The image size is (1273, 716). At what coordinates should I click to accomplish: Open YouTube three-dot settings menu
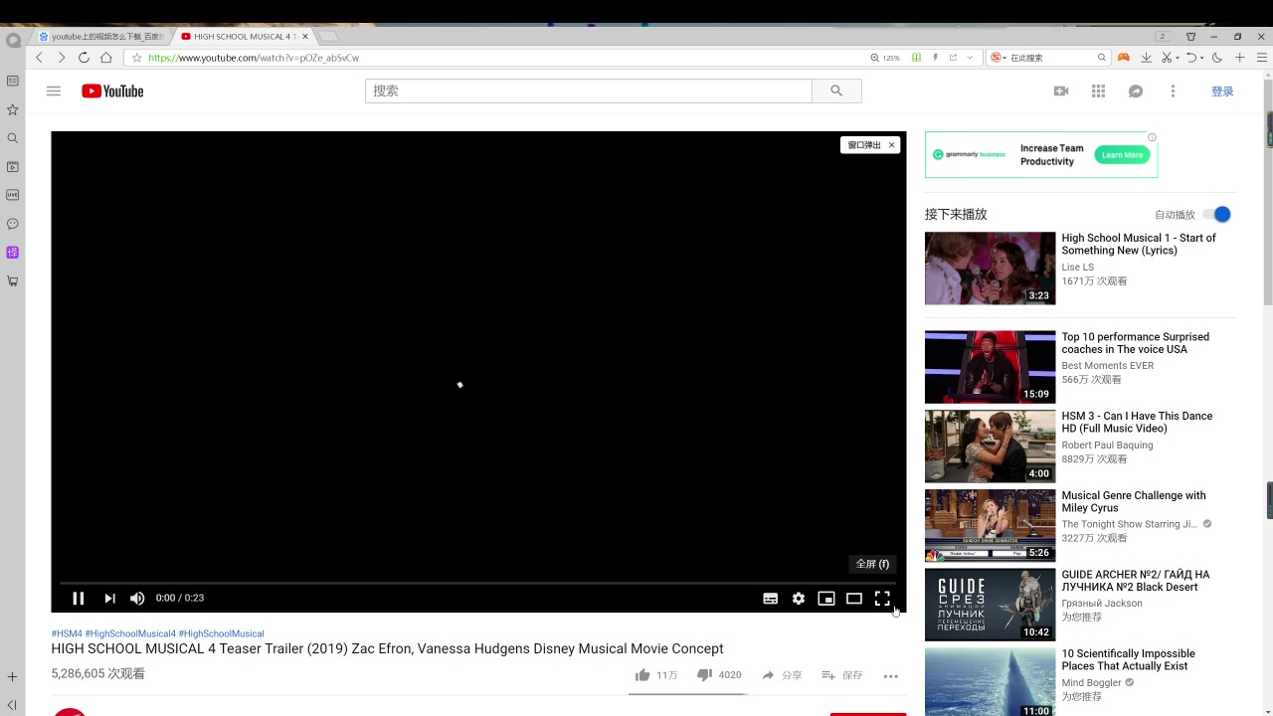[1173, 90]
